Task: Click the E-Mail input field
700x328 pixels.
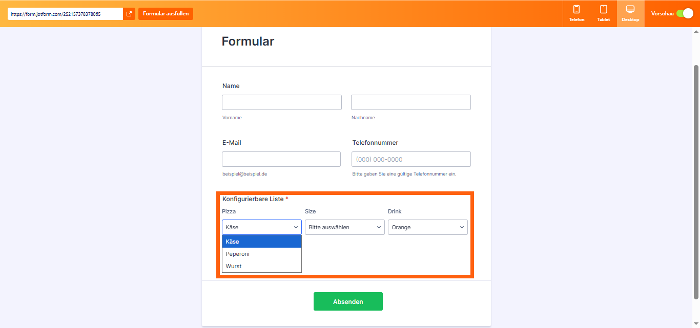Action: coord(281,159)
